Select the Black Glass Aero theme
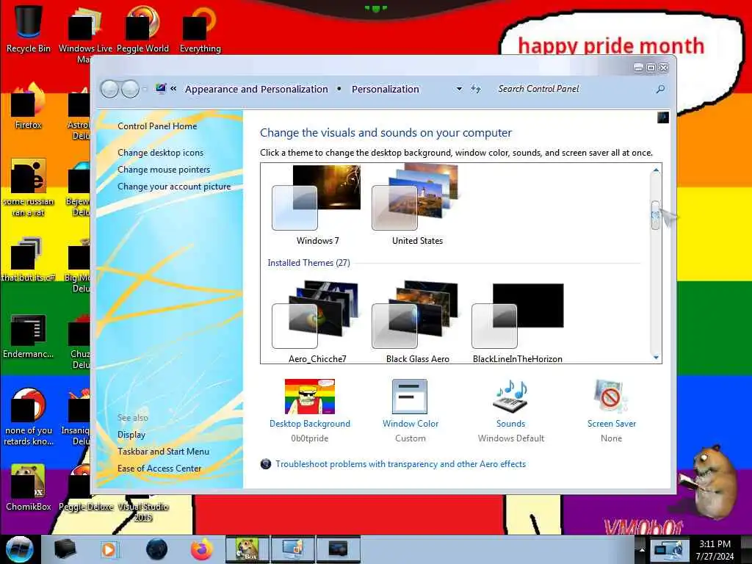This screenshot has width=752, height=564. tap(417, 322)
